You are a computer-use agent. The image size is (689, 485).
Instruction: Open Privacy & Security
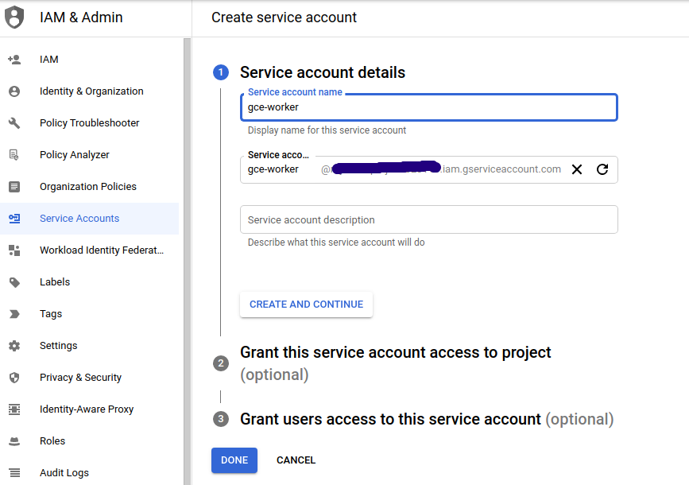[x=89, y=378]
